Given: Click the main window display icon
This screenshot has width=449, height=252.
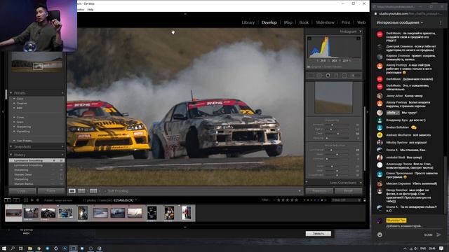Looking at the screenshot, I should click(8, 200).
